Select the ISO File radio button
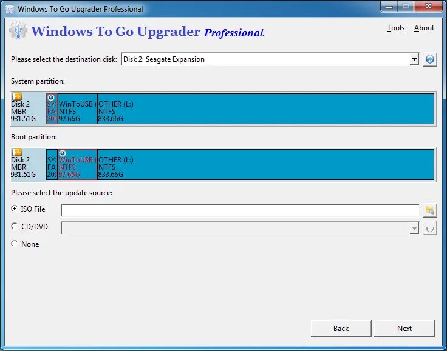 (x=14, y=209)
